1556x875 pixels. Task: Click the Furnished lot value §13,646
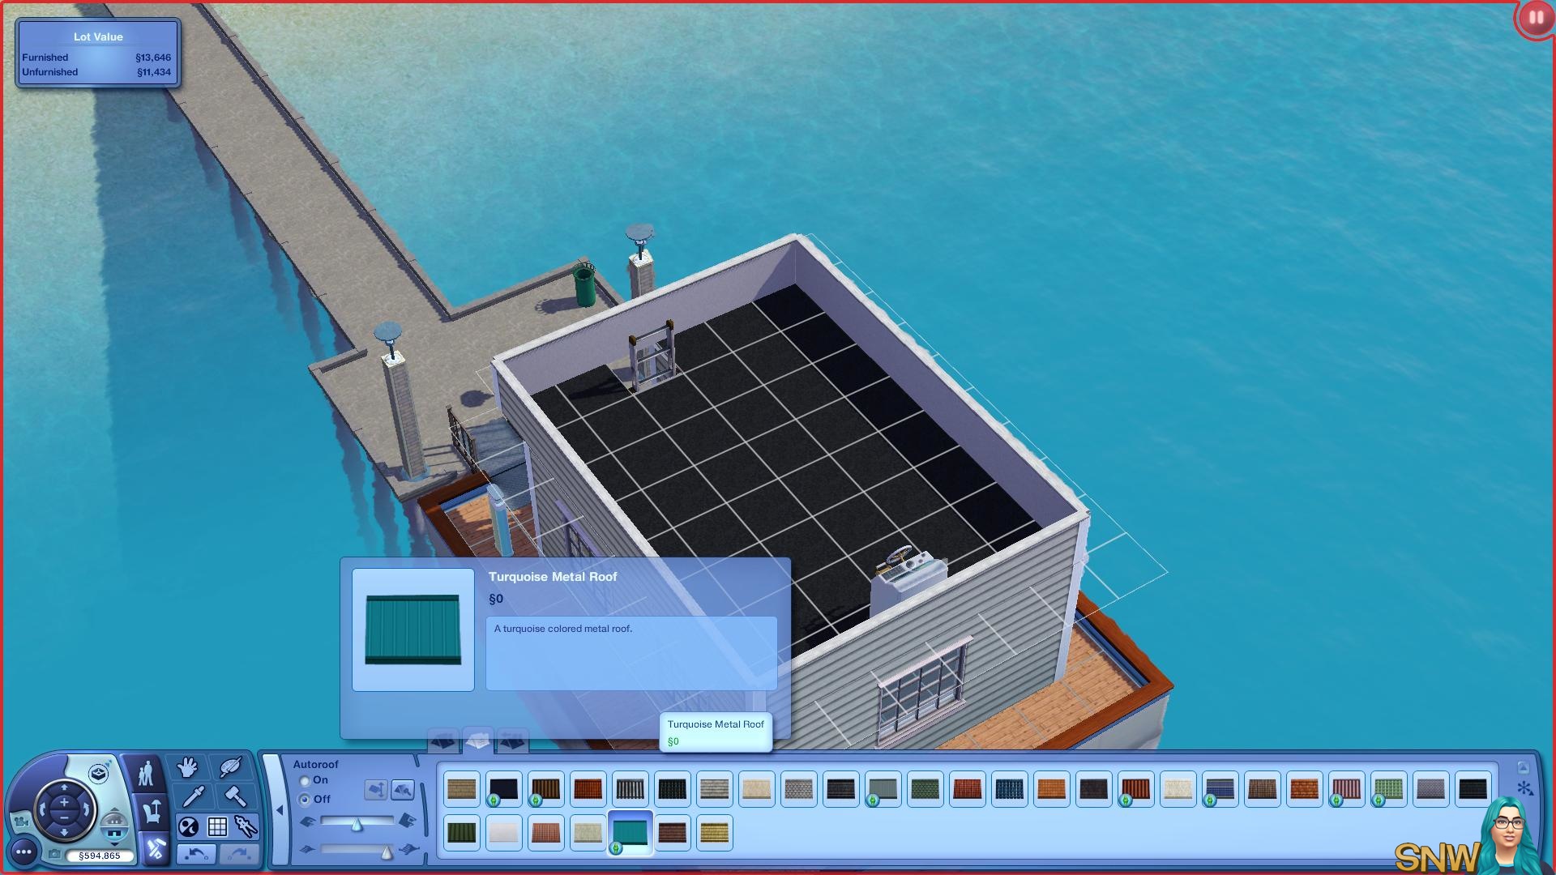click(x=153, y=58)
